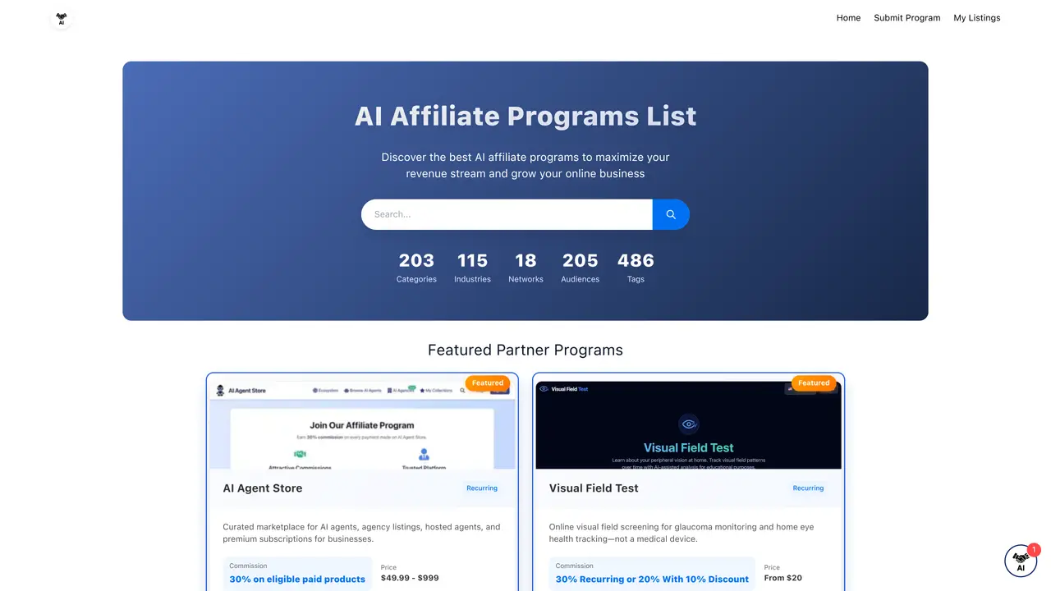Select the 203 Categories stat
The image size is (1051, 591).
416,268
